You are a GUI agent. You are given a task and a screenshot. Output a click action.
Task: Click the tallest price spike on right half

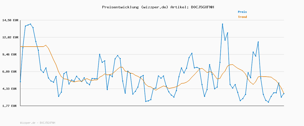(222, 24)
